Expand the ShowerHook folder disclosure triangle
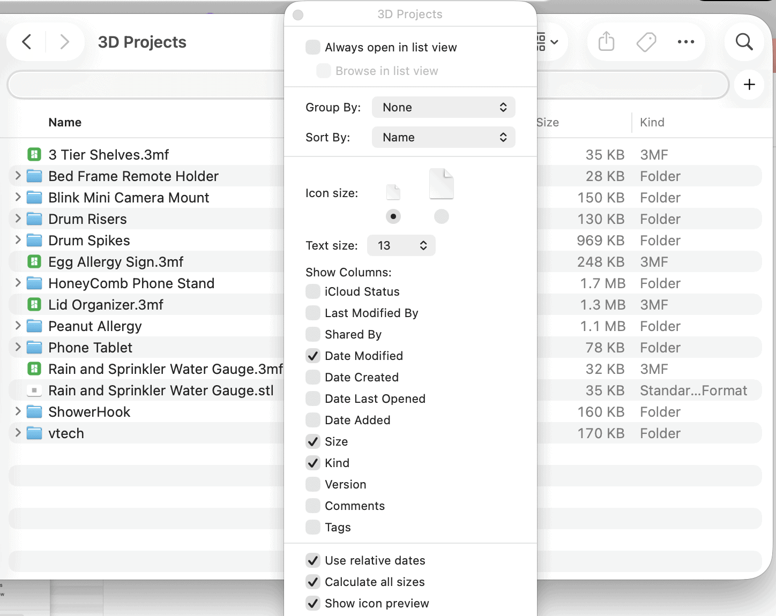Screen dimensions: 776x616 [17, 411]
